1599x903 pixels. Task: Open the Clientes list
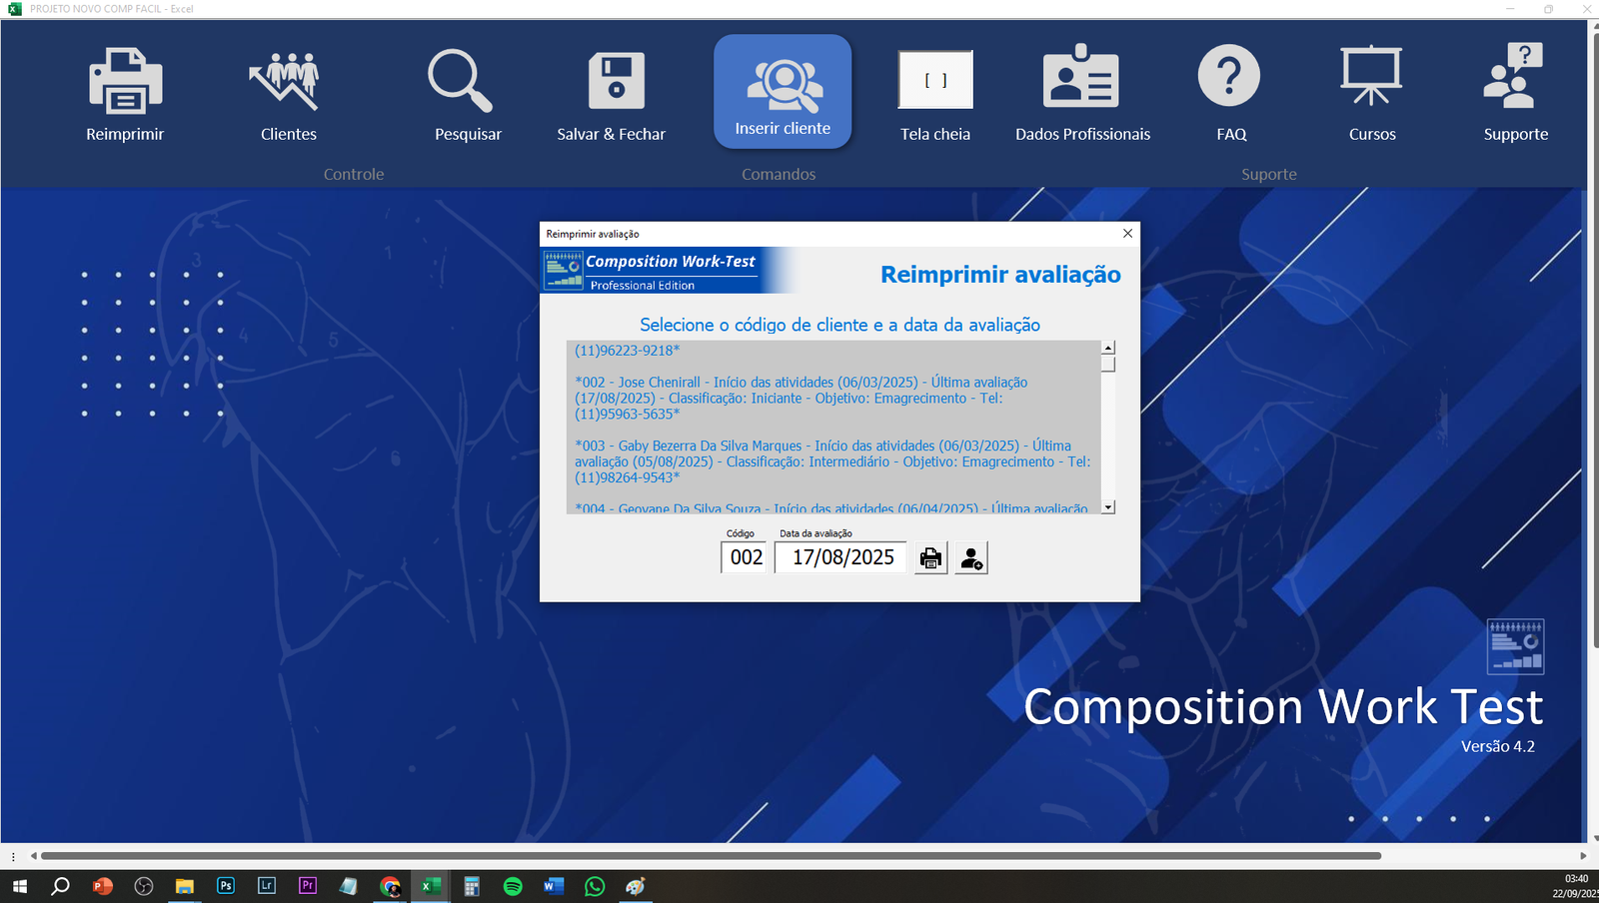pos(286,81)
